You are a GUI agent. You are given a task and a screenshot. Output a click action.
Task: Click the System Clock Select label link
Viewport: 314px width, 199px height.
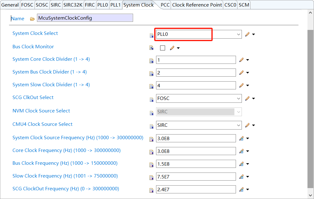pyautogui.click(x=35, y=33)
